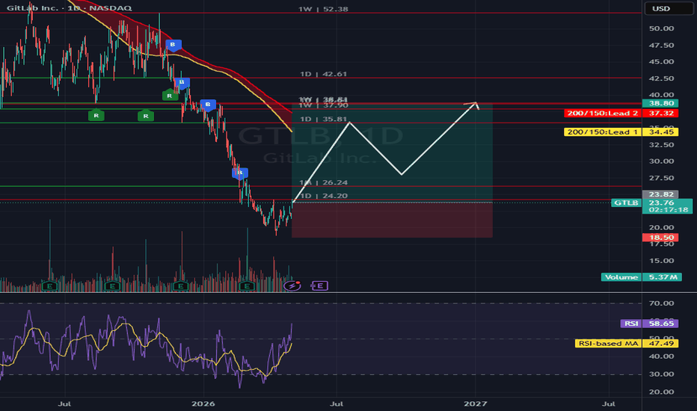Click the purple RSI 58.65 label

[649, 324]
